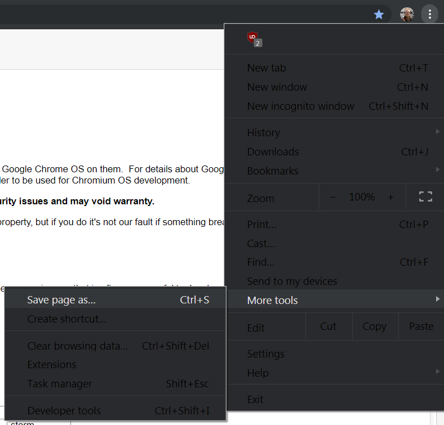Open the uBlock Origin extension icon
The width and height of the screenshot is (444, 425).
coord(253,38)
